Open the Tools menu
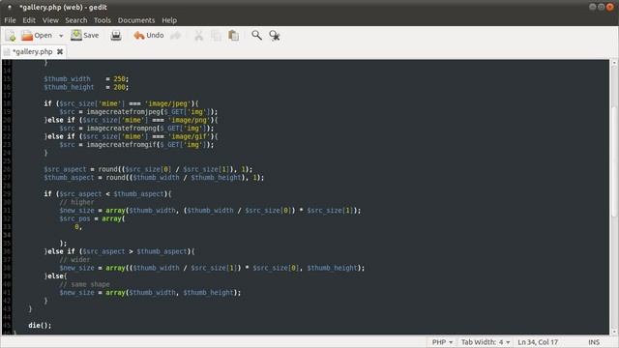Image resolution: width=619 pixels, height=348 pixels. click(x=103, y=20)
